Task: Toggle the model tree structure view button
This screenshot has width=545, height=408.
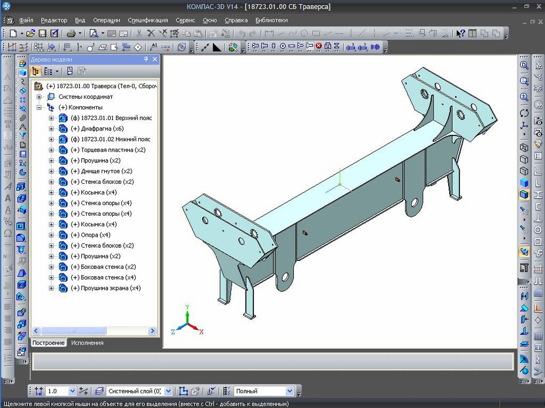Action: click(x=35, y=71)
